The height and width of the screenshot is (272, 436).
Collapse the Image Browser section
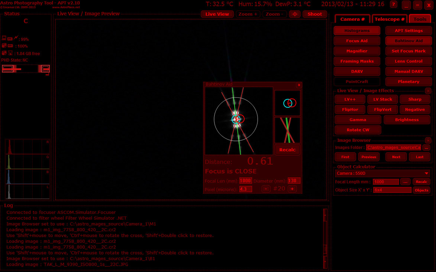click(x=428, y=140)
